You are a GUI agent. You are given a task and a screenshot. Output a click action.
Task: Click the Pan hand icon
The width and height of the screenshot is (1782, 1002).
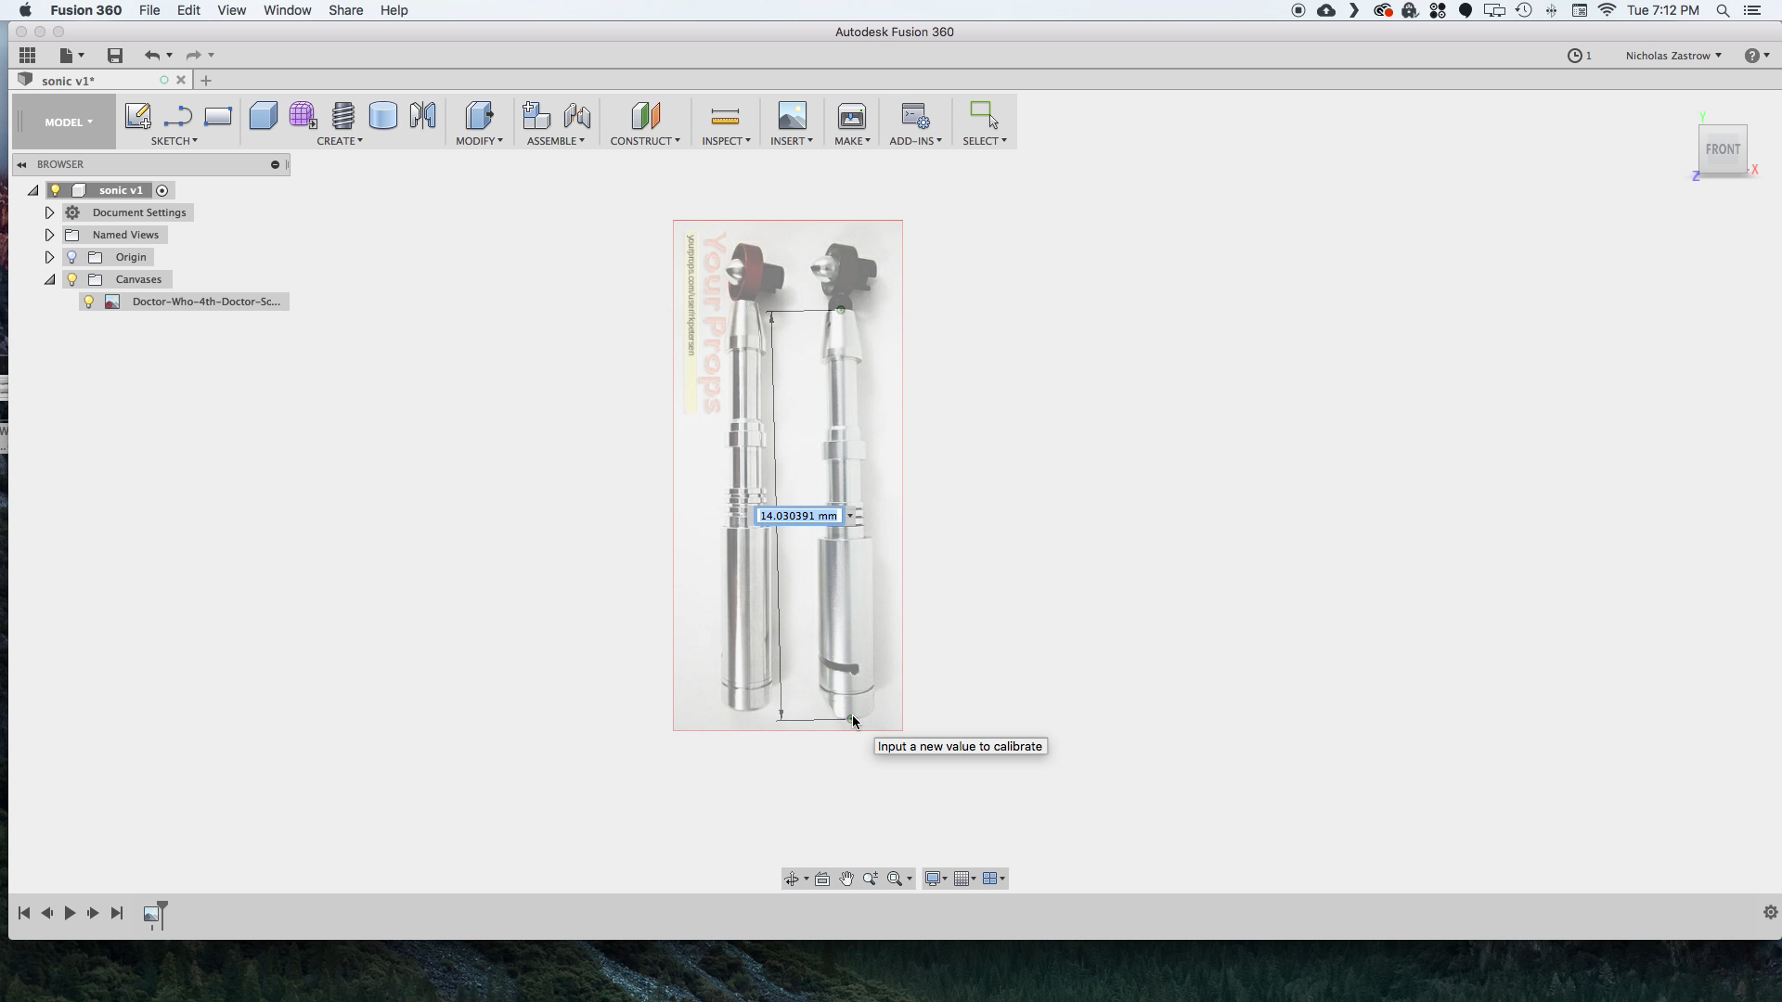tap(846, 879)
